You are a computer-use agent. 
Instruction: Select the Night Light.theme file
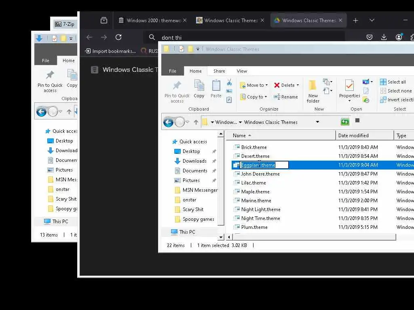click(x=261, y=209)
